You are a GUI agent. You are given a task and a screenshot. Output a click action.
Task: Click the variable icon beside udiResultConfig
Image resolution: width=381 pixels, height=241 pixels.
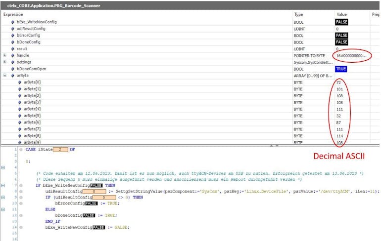tap(12, 29)
